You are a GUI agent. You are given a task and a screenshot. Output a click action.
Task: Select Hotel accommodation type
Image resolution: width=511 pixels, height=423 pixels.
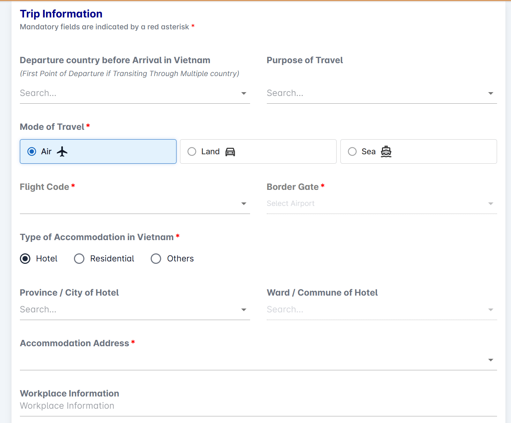25,259
